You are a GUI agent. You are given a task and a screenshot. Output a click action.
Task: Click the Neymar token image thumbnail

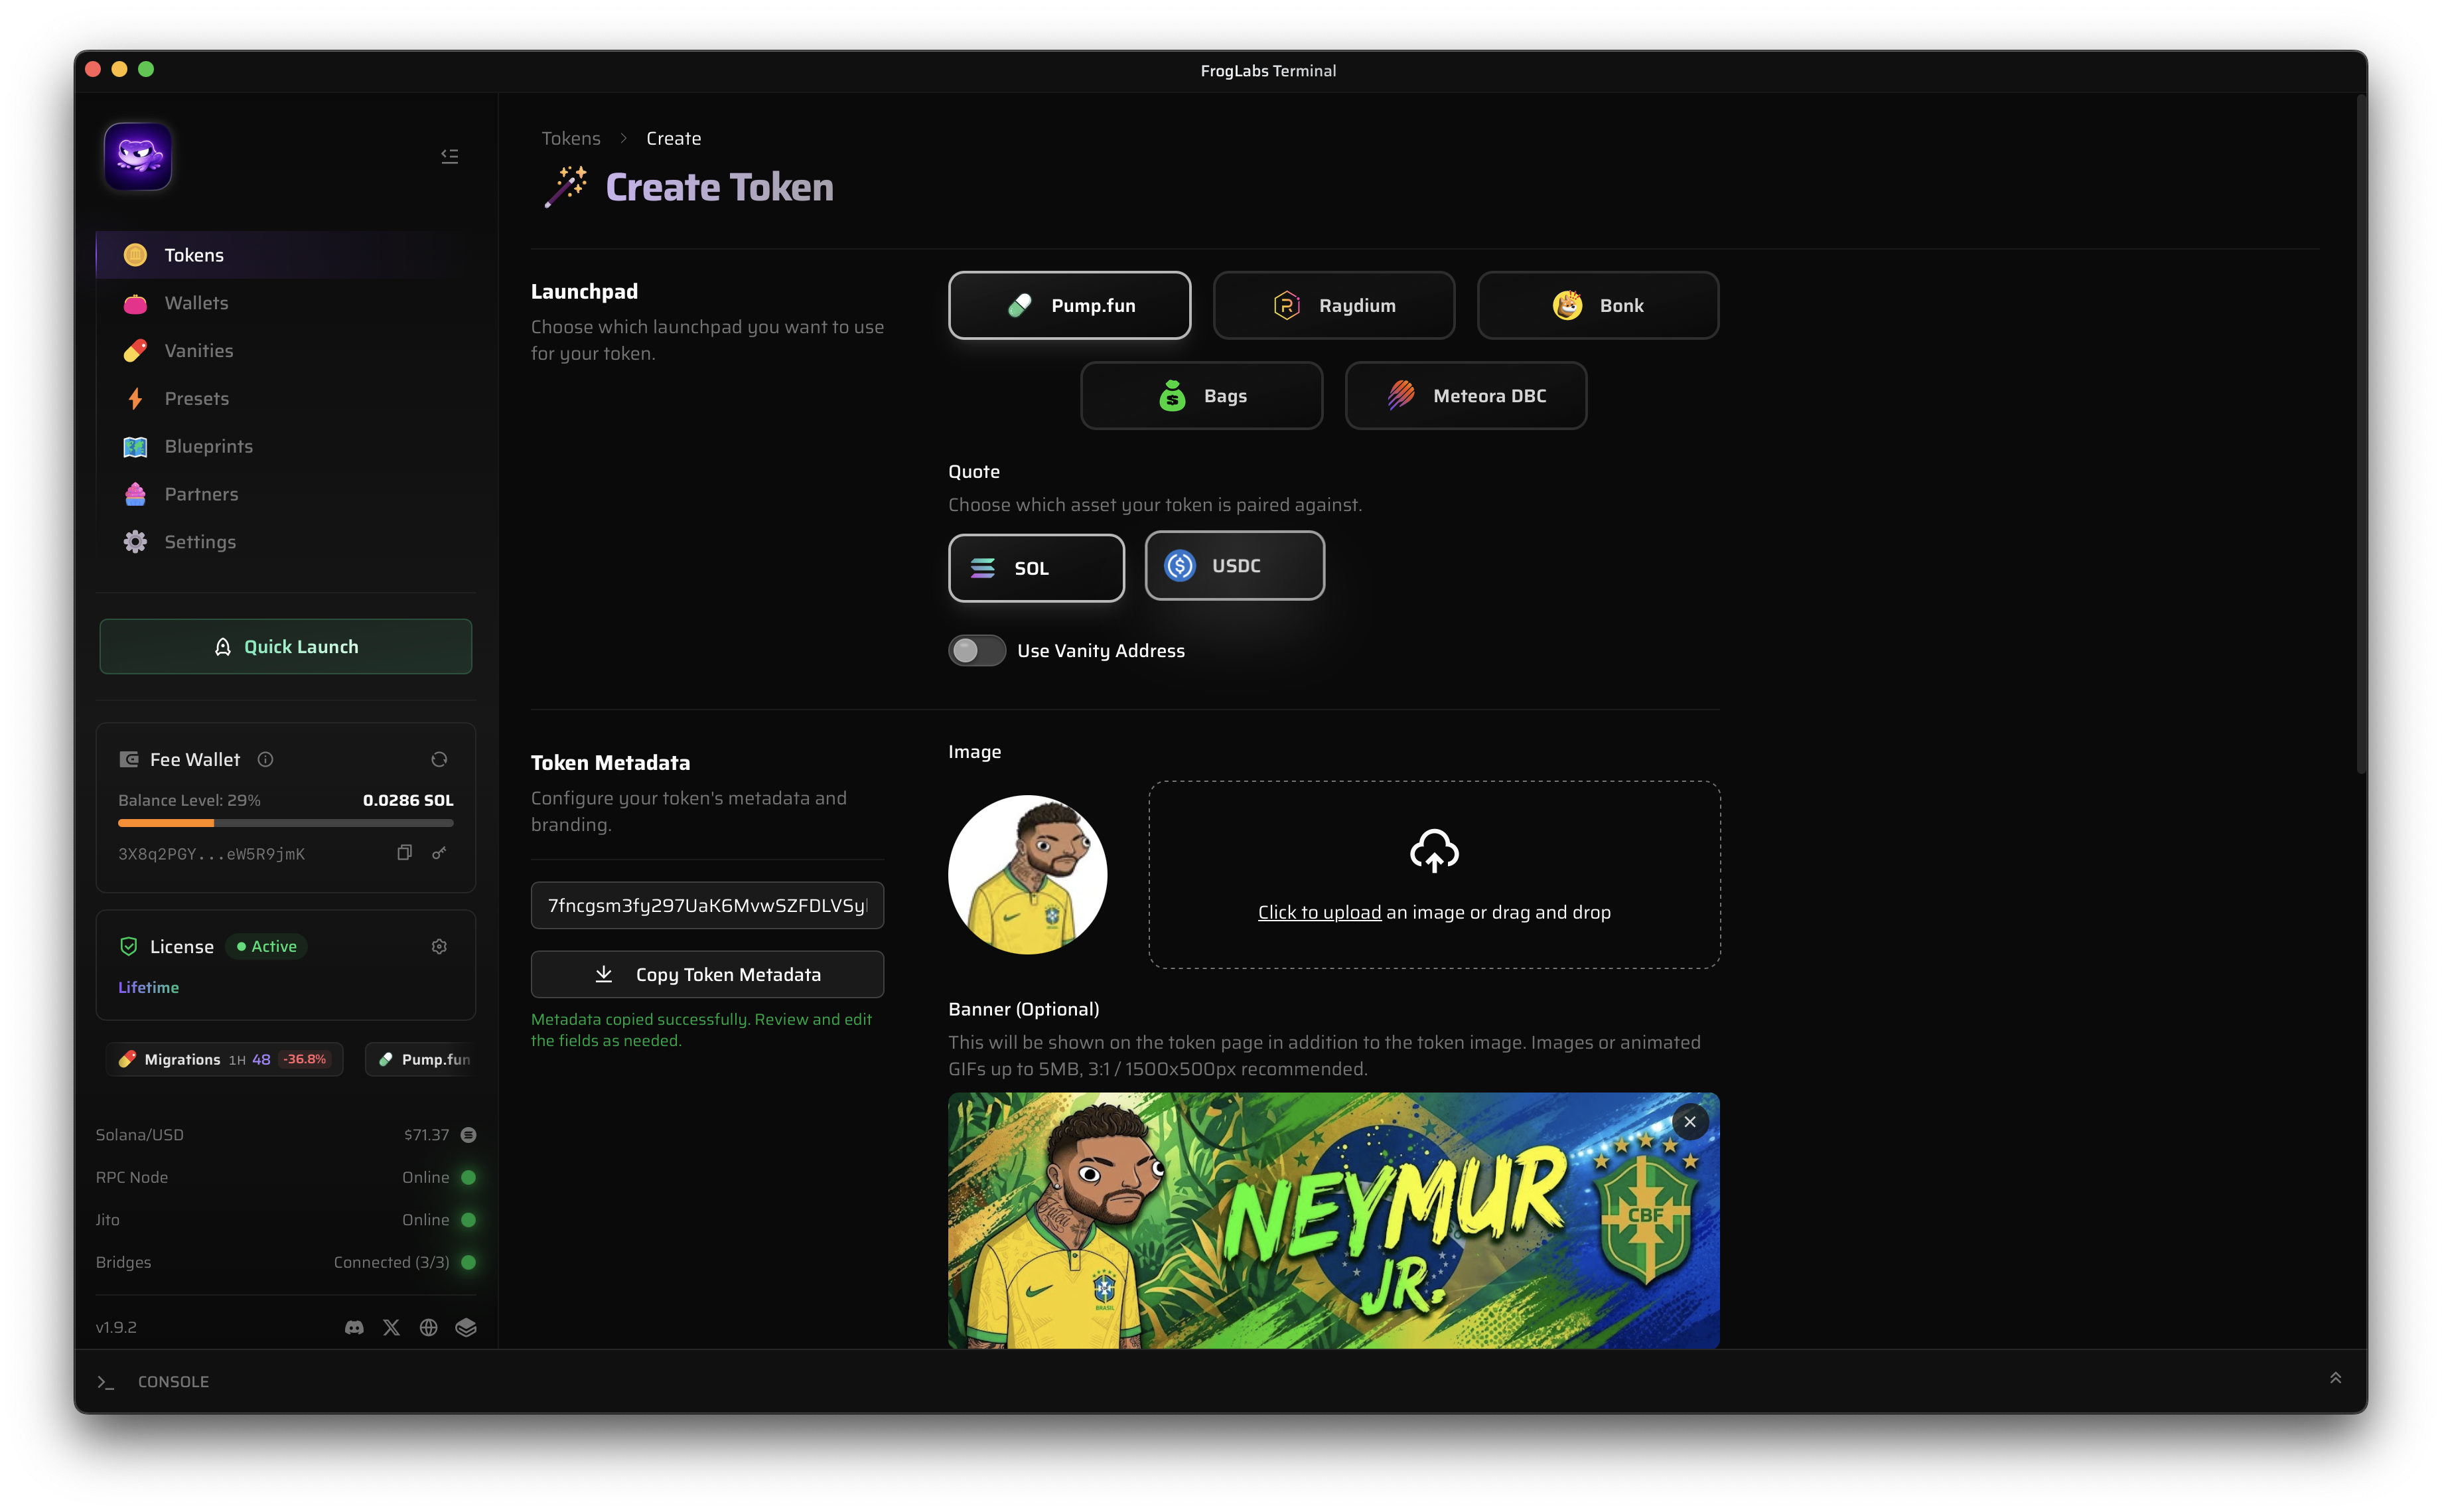tap(1028, 875)
